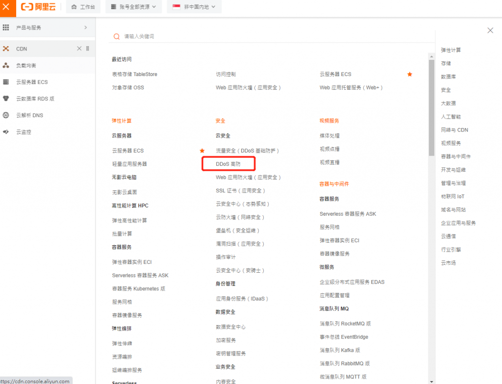Open 企业级分布式应用服务 EDAS link
The image size is (502, 384).
(352, 282)
